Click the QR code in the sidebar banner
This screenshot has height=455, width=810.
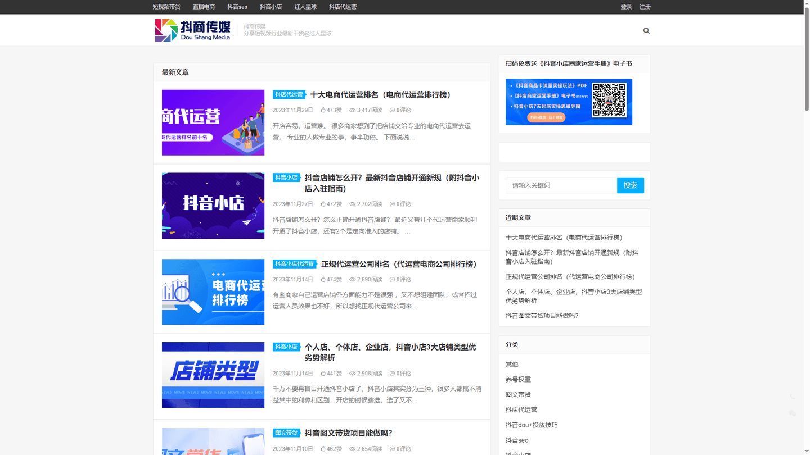[610, 101]
